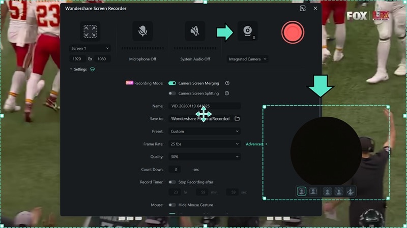The height and width of the screenshot is (228, 407).
Task: Toggle the system audio speaker icon
Action: tap(195, 31)
